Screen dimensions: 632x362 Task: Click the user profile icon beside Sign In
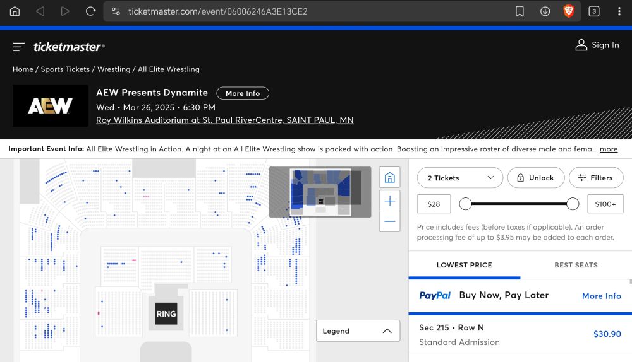(581, 45)
